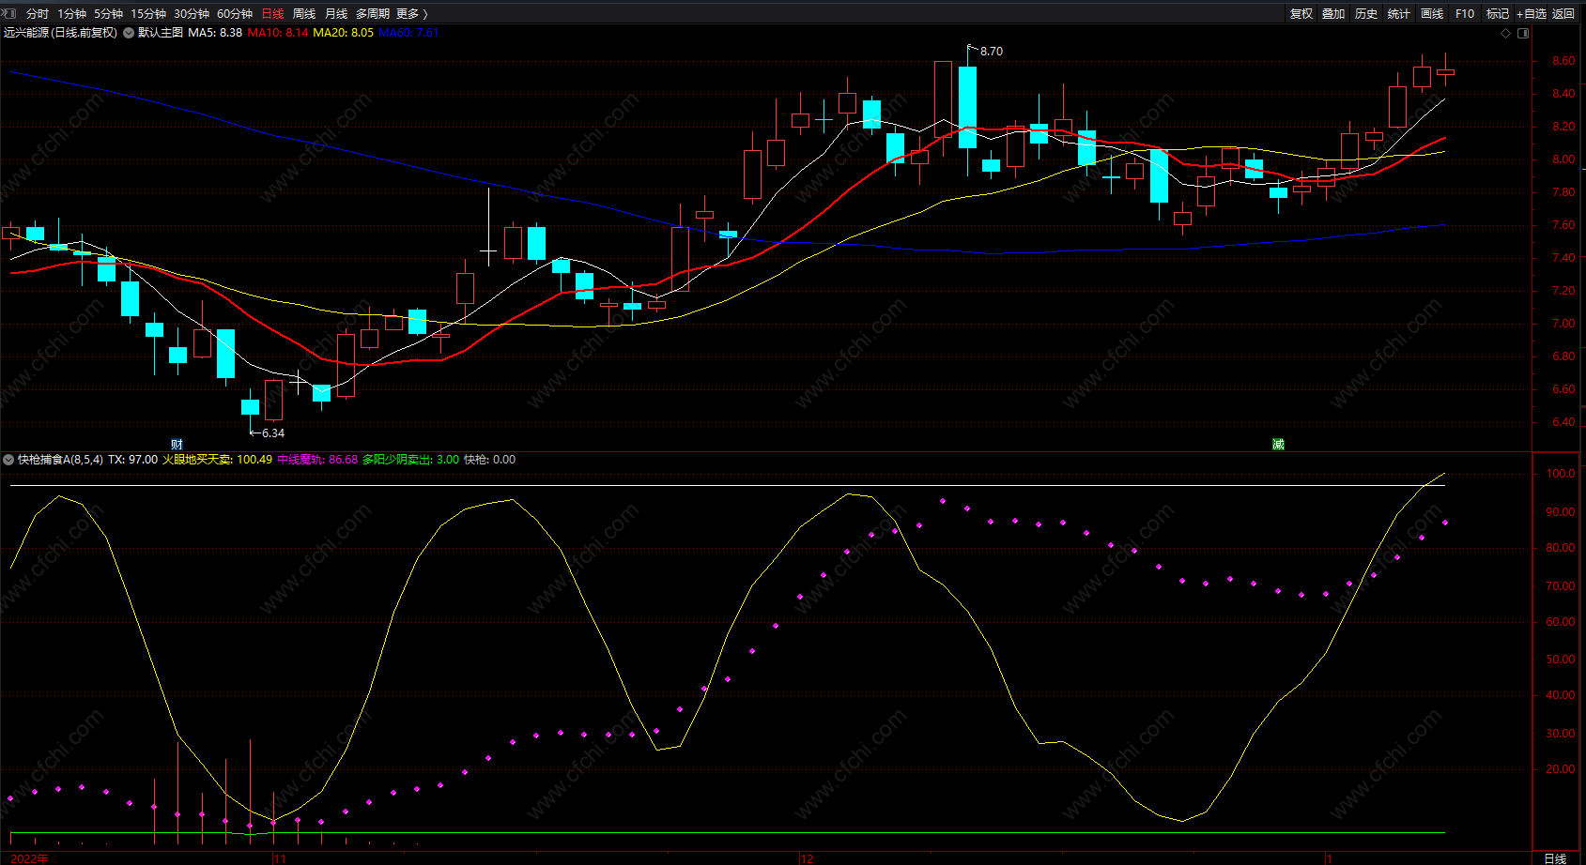The height and width of the screenshot is (865, 1586).
Task: Open the 多周期 multi-period view
Action: pos(373,13)
